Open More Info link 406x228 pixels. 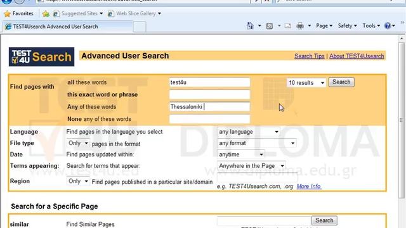click(309, 186)
